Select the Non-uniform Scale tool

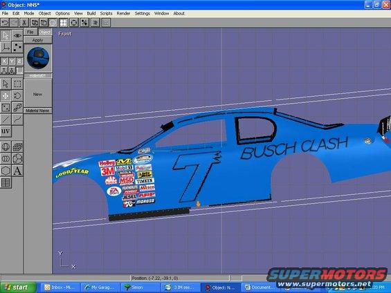[6, 108]
